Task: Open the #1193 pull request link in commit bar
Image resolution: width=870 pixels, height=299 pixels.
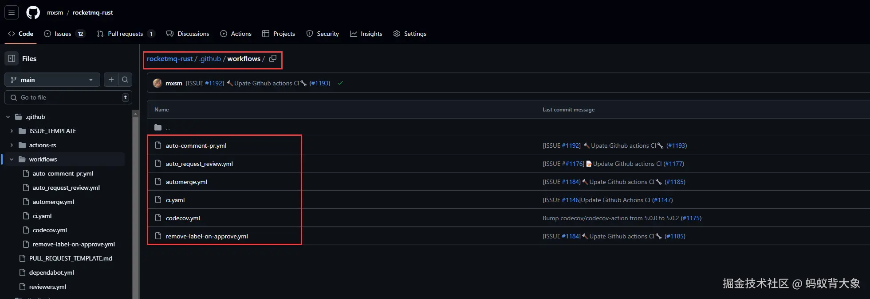Action: coord(320,83)
